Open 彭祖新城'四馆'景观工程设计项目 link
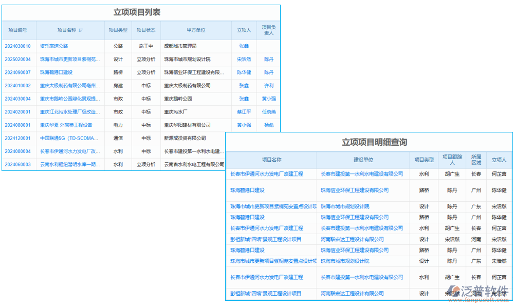514x308 pixels. tap(266, 239)
